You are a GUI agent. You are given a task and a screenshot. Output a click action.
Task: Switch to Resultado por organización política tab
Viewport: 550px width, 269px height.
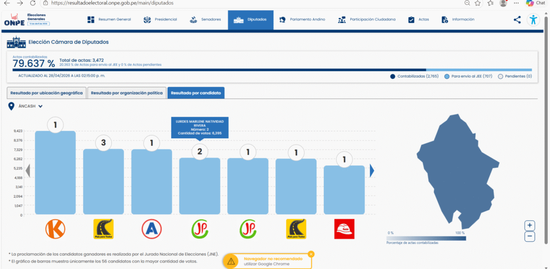pos(127,93)
